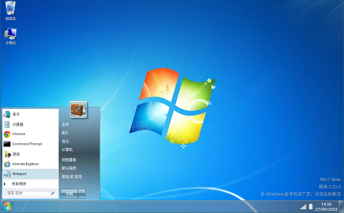Image resolution: width=344 pixels, height=213 pixels.
Task: Open 控制面板 control panel
Action: point(69,160)
